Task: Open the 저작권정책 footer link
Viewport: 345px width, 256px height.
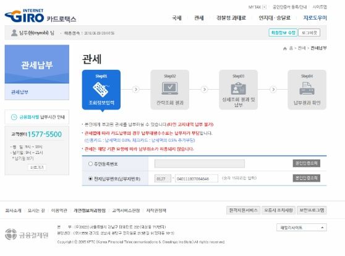Action: (156, 211)
